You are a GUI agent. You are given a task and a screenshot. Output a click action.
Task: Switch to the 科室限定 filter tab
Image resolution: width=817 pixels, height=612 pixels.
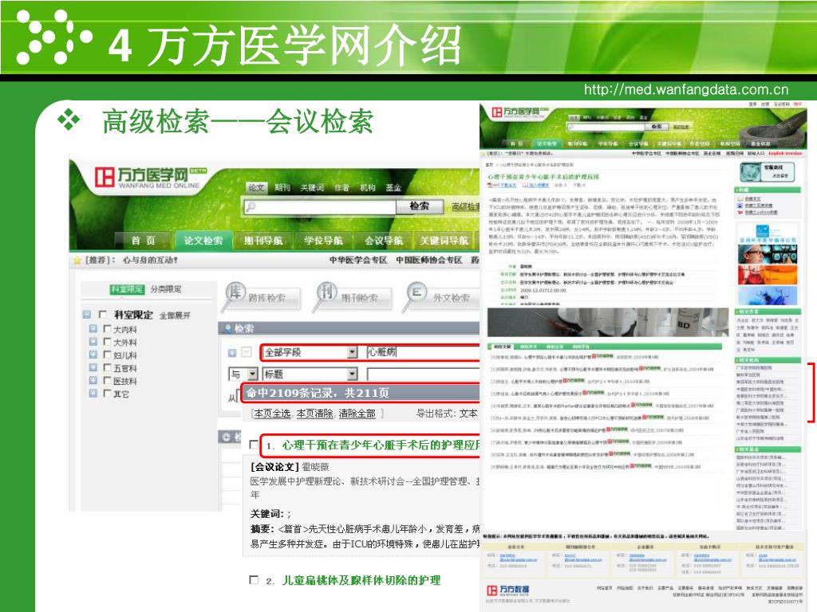point(127,289)
